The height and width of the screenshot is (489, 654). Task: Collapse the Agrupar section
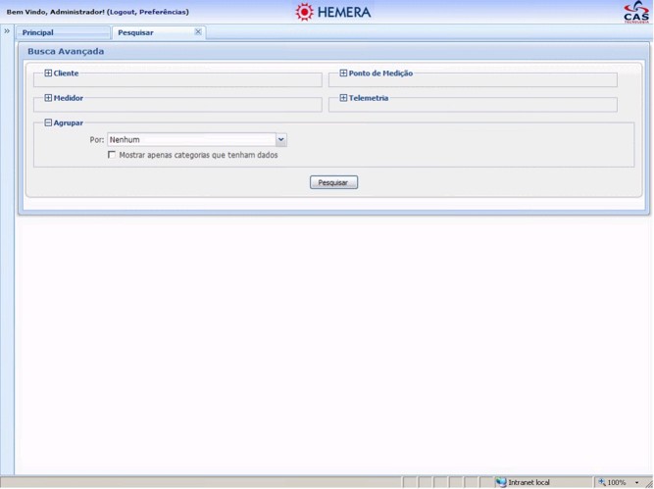click(x=48, y=122)
